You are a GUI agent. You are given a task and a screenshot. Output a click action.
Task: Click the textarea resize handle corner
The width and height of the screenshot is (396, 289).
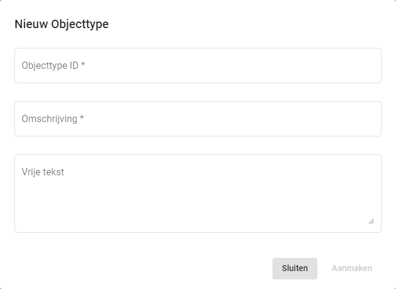(x=371, y=221)
